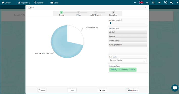
Task: Jump to step 3 Add/Remove
Action: pos(96,13)
